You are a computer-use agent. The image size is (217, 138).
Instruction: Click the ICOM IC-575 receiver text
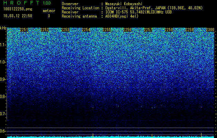click(x=138, y=12)
